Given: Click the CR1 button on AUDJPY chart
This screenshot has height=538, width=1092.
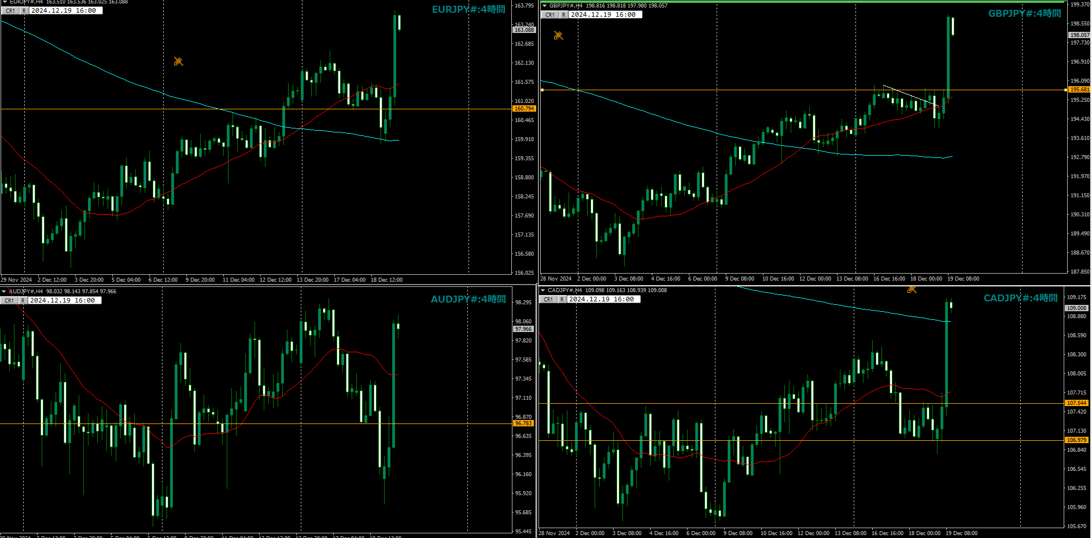Looking at the screenshot, I should (x=10, y=301).
